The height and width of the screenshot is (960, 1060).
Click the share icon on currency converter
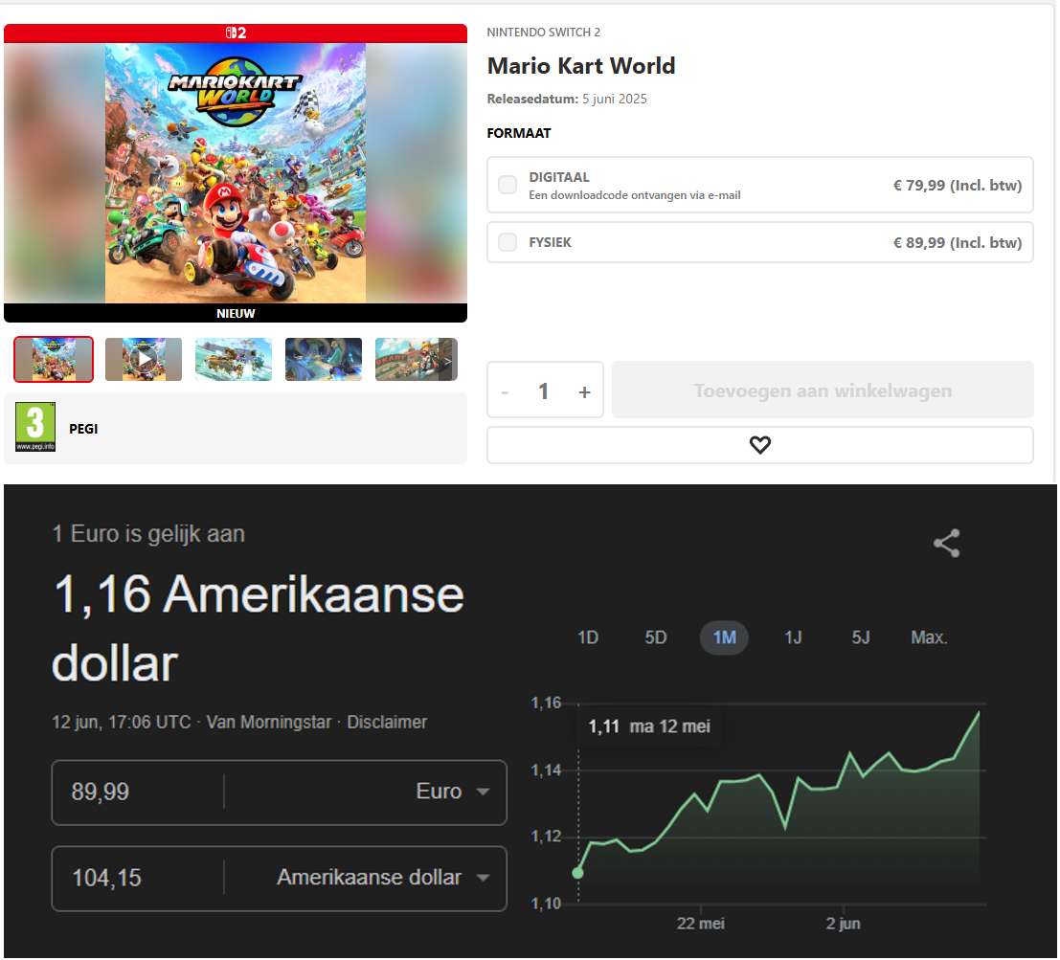(x=946, y=543)
